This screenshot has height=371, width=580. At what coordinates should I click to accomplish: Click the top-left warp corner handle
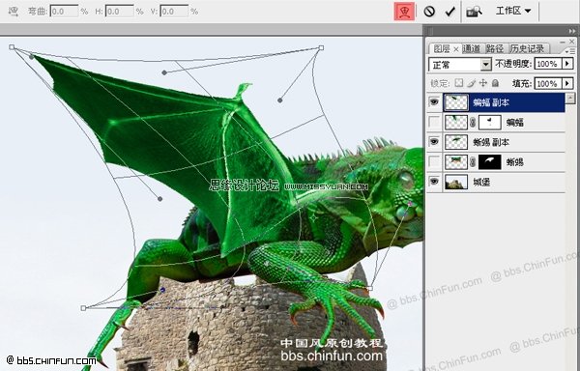pos(12,47)
